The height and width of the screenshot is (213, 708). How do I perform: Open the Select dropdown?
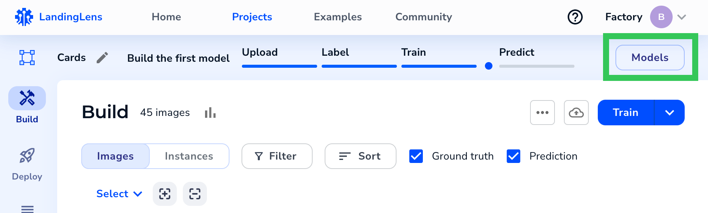119,194
